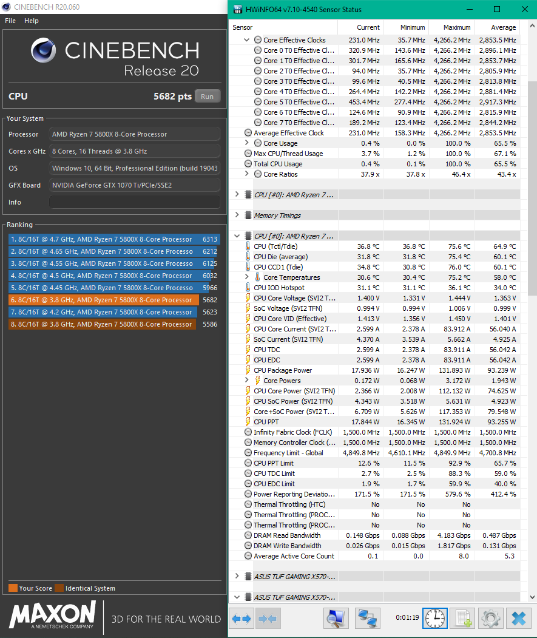This screenshot has width=537, height=638.
Task: Click the CPU IOD Hotspot thermometer icon
Action: [x=248, y=287]
